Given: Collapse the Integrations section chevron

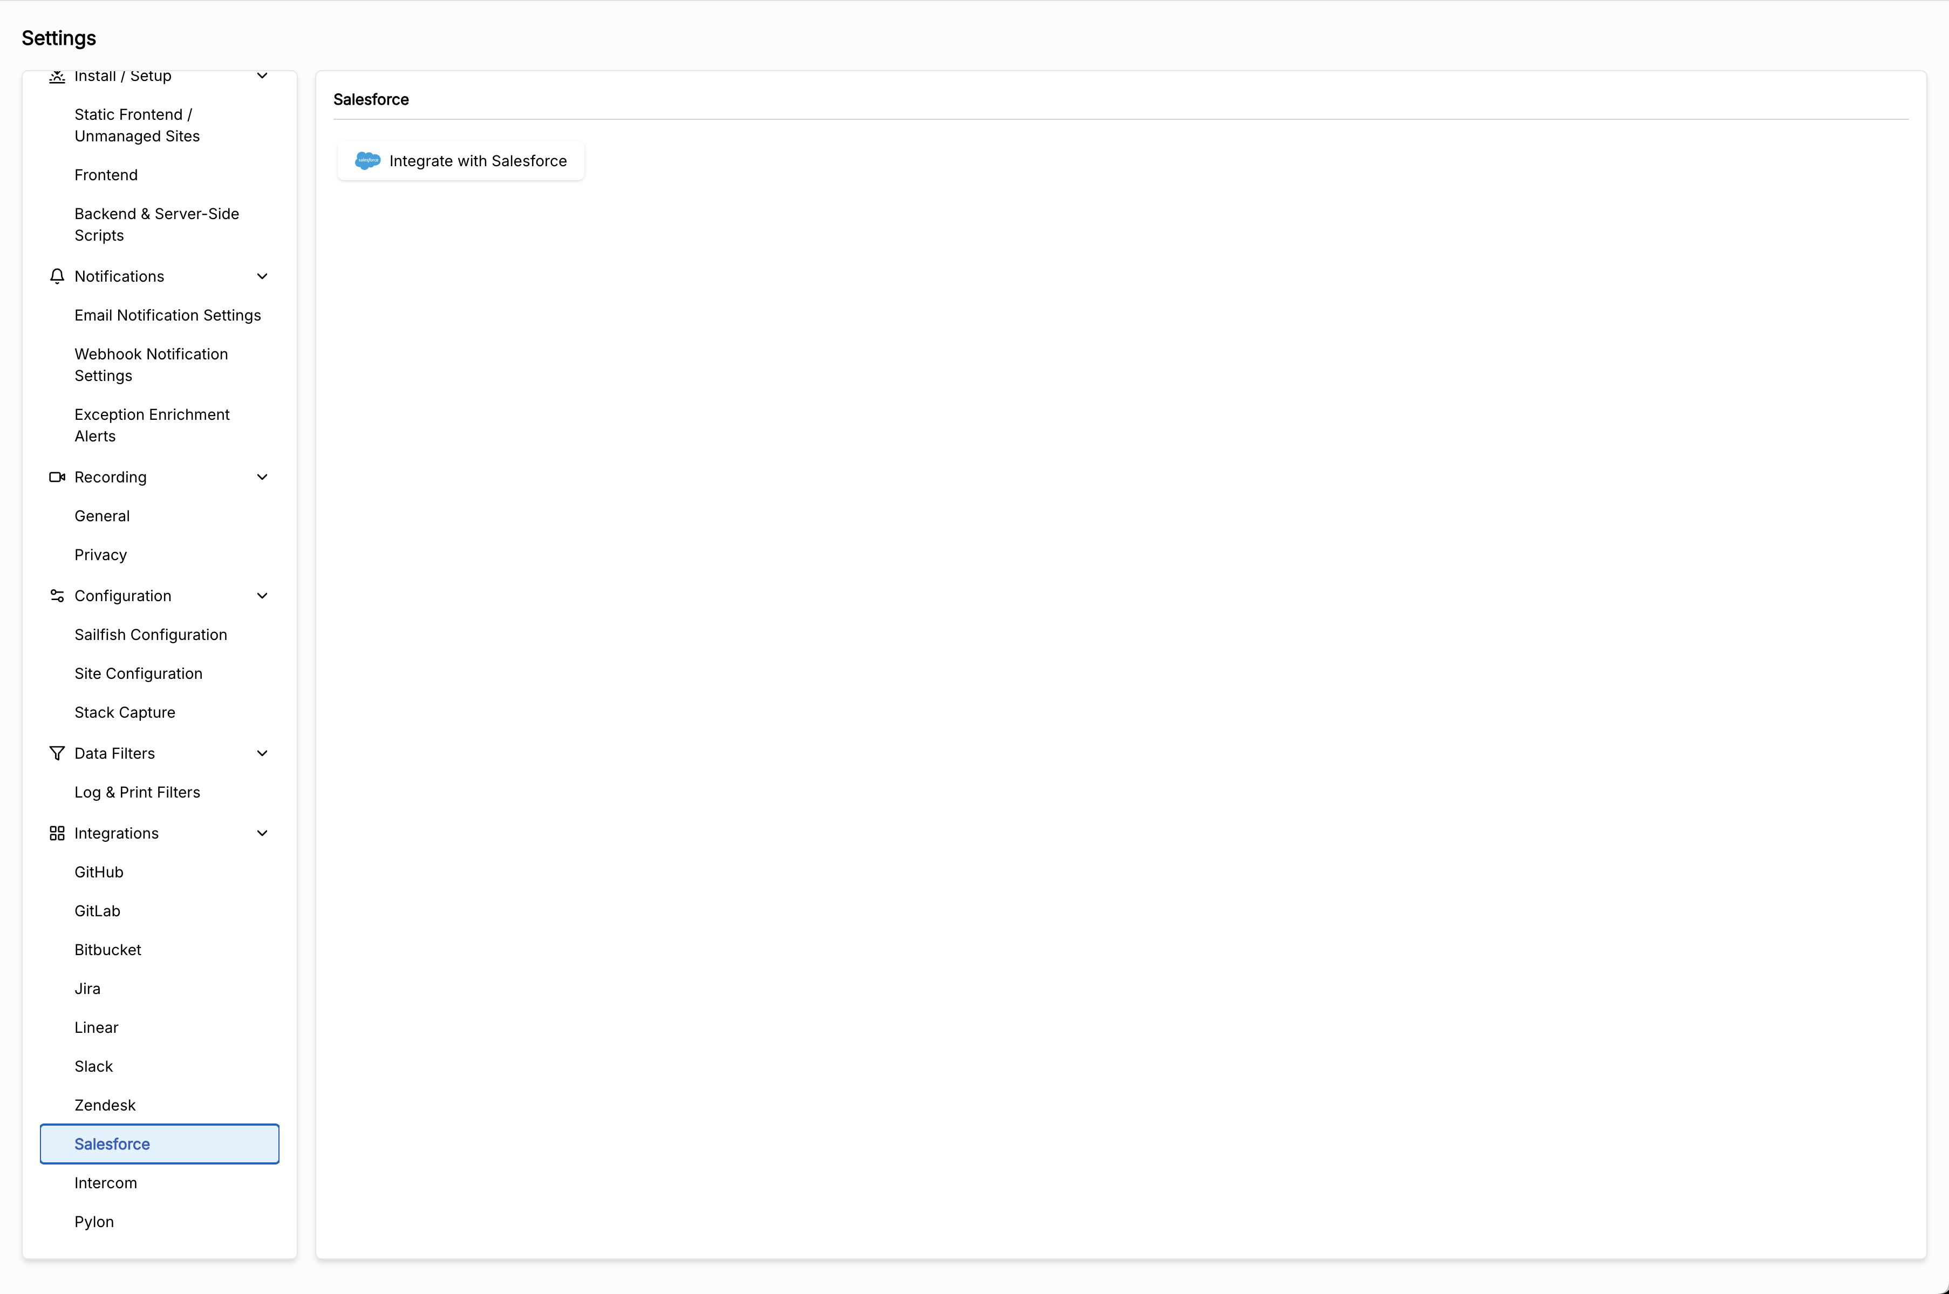Looking at the screenshot, I should (x=262, y=834).
